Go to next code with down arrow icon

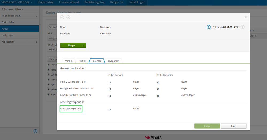[x=68, y=17]
